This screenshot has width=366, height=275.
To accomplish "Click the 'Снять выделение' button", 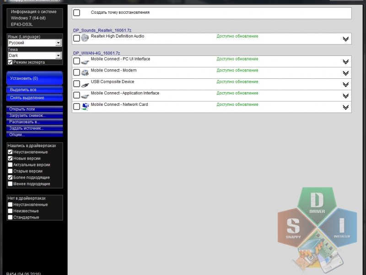I will click(x=35, y=98).
